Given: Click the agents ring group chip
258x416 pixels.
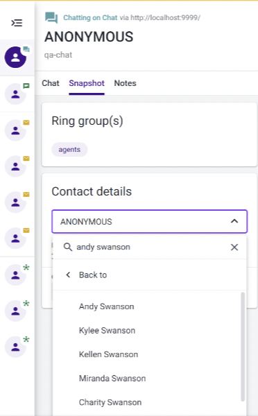Looking at the screenshot, I should click(69, 149).
